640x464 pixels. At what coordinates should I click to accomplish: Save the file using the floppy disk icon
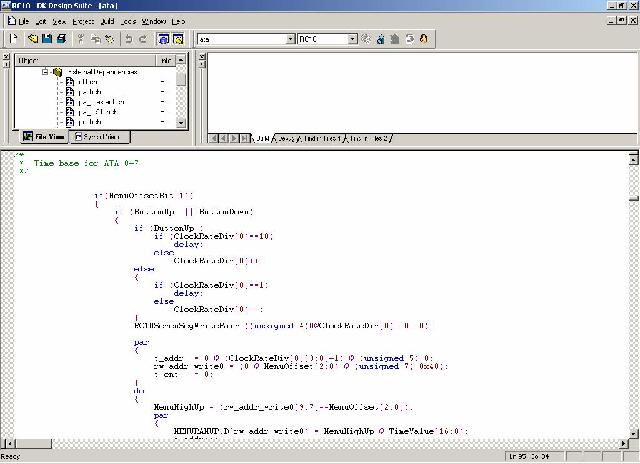[47, 39]
